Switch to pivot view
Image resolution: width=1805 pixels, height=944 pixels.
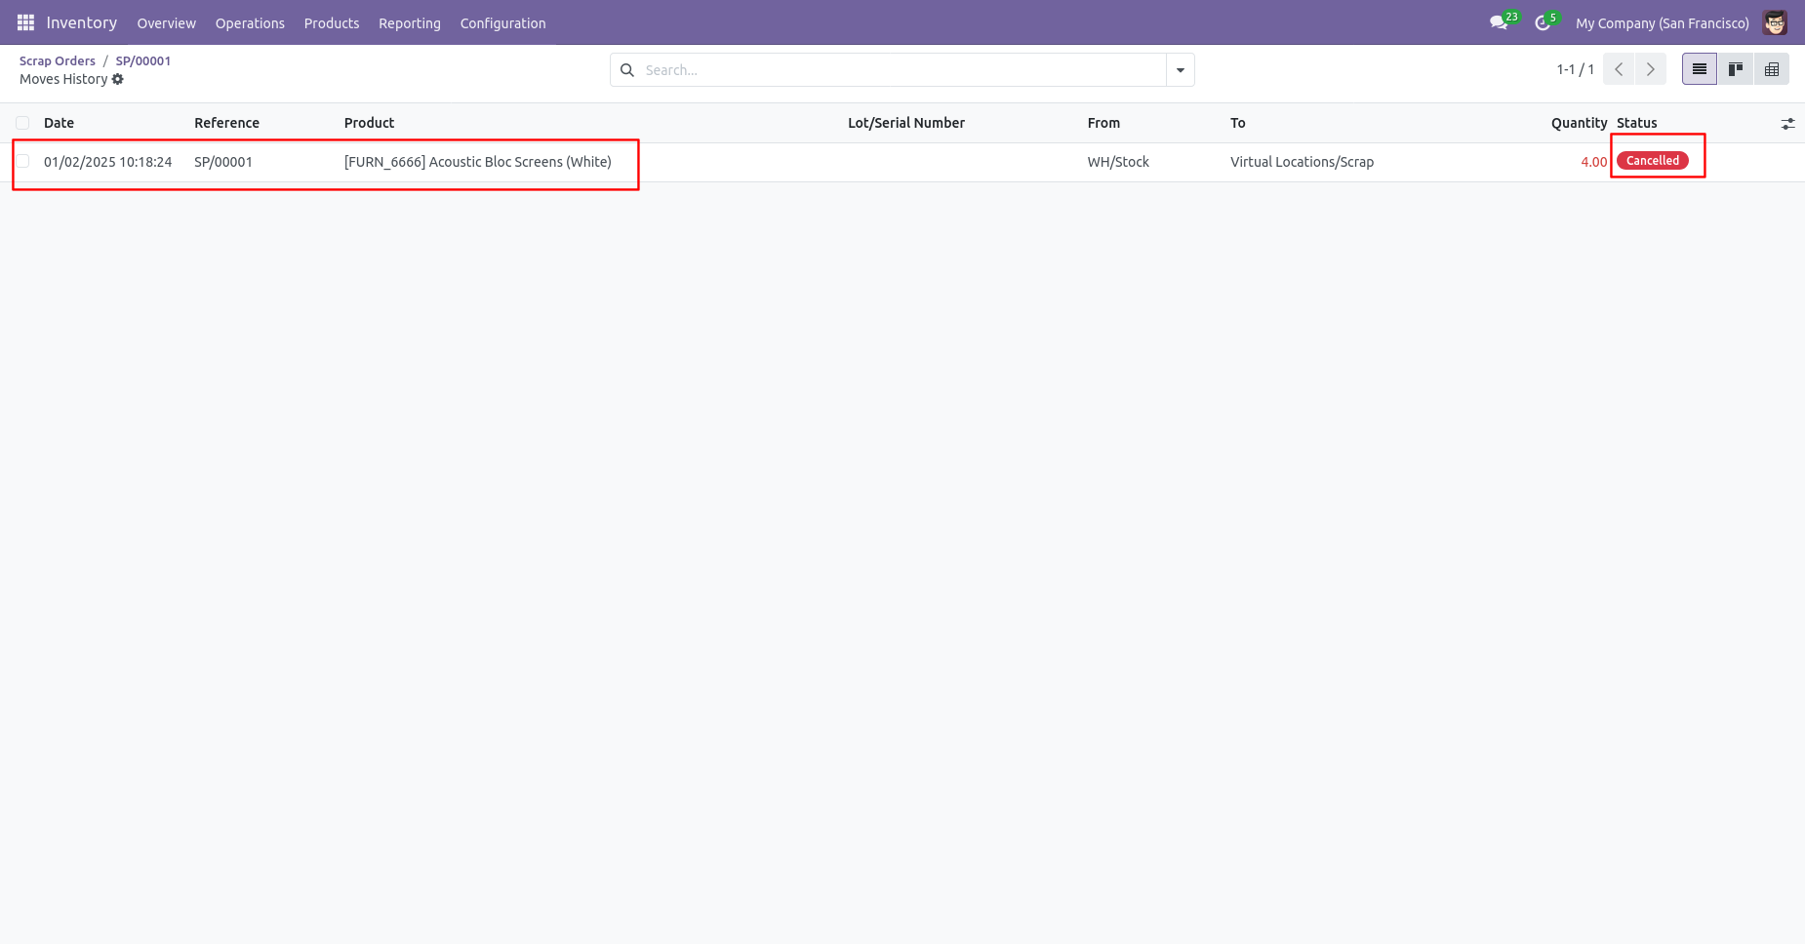(x=1772, y=69)
